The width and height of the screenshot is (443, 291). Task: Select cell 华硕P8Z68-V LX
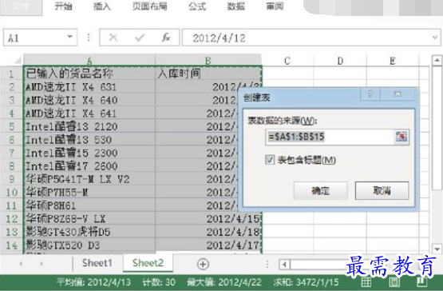(x=89, y=219)
